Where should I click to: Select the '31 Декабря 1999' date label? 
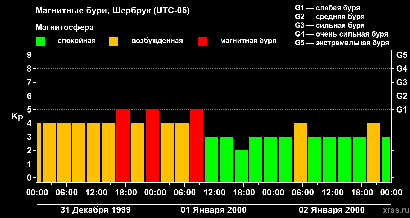(x=96, y=210)
